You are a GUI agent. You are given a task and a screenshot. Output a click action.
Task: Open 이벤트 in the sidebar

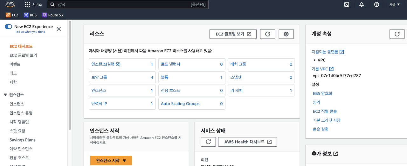pyautogui.click(x=15, y=64)
